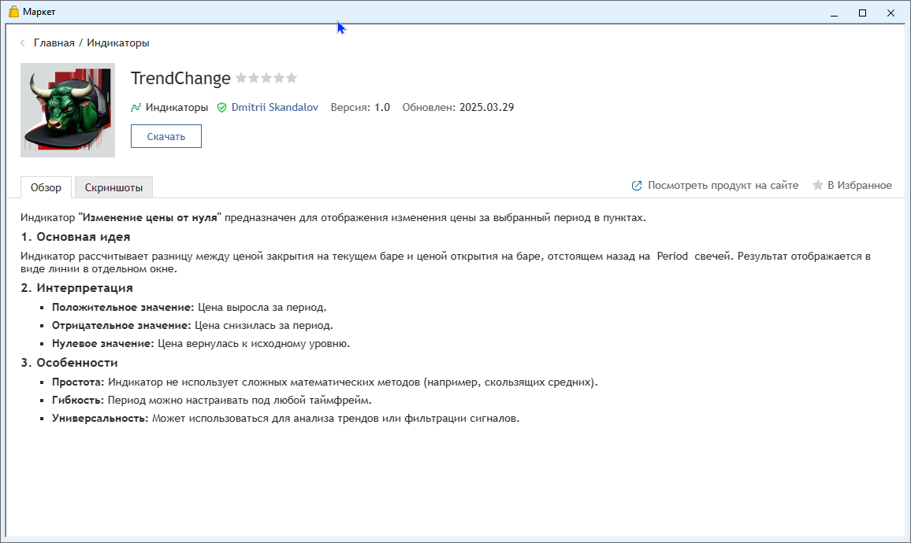Screen dimensions: 911x543
Task: Click the back arrow before Главная
Action: pos(23,43)
